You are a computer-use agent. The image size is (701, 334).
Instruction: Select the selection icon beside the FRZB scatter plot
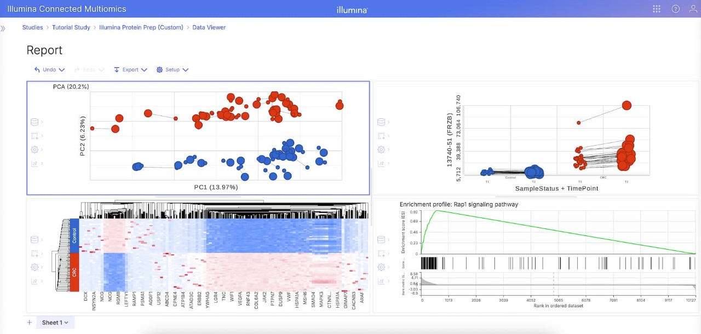point(381,136)
